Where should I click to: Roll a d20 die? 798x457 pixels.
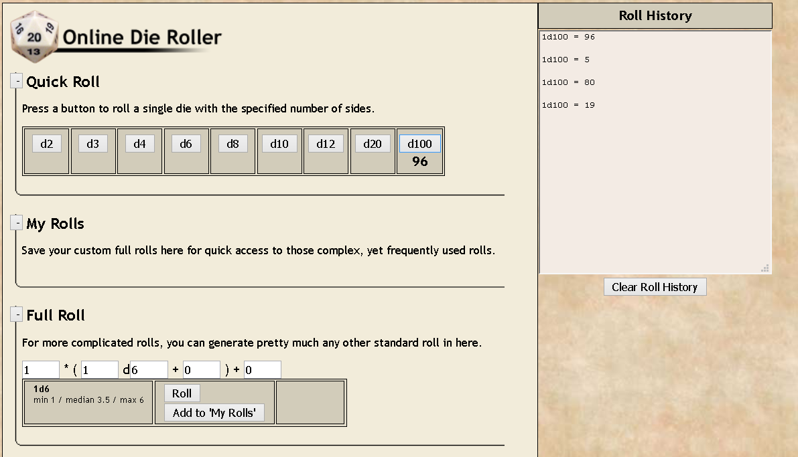click(x=373, y=144)
